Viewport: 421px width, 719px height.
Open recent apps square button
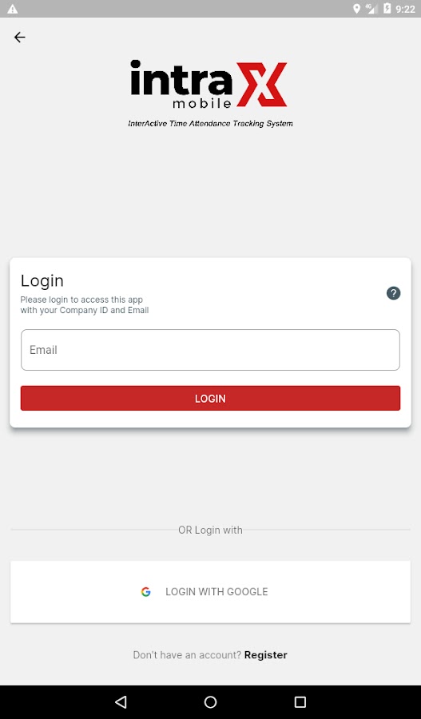click(300, 701)
